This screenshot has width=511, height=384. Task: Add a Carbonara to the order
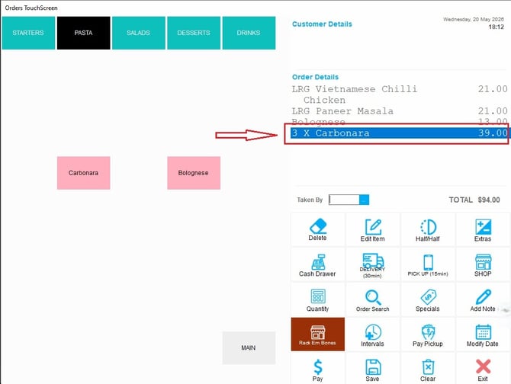[83, 173]
